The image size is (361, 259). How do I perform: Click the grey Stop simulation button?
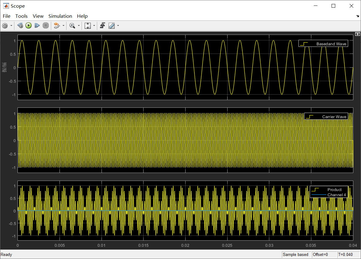(x=46, y=26)
